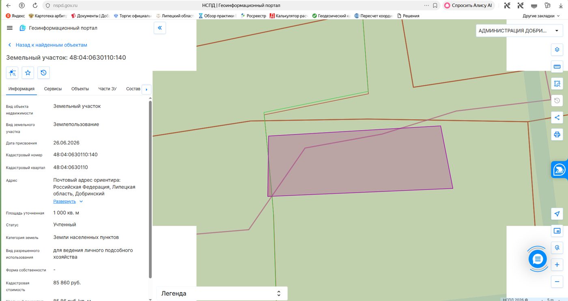Zoom in with the plus button
Image resolution: width=568 pixels, height=301 pixels.
(557, 264)
